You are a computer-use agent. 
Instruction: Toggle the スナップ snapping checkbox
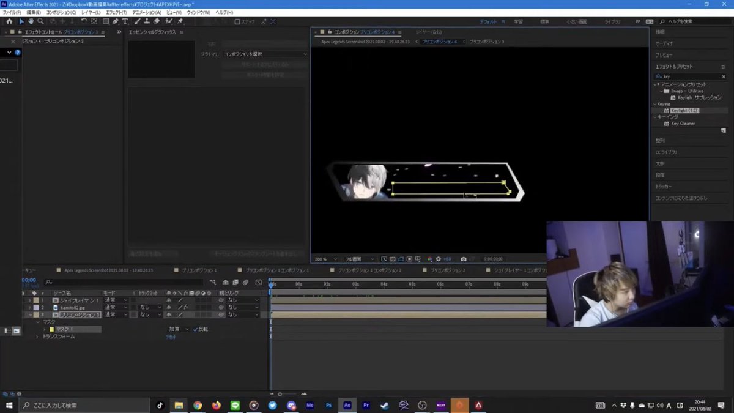(x=237, y=21)
